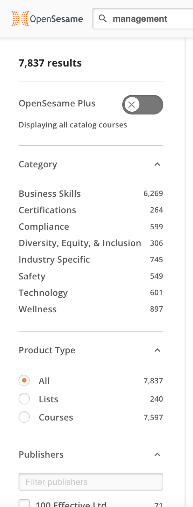Collapse the Product Type section

click(157, 350)
